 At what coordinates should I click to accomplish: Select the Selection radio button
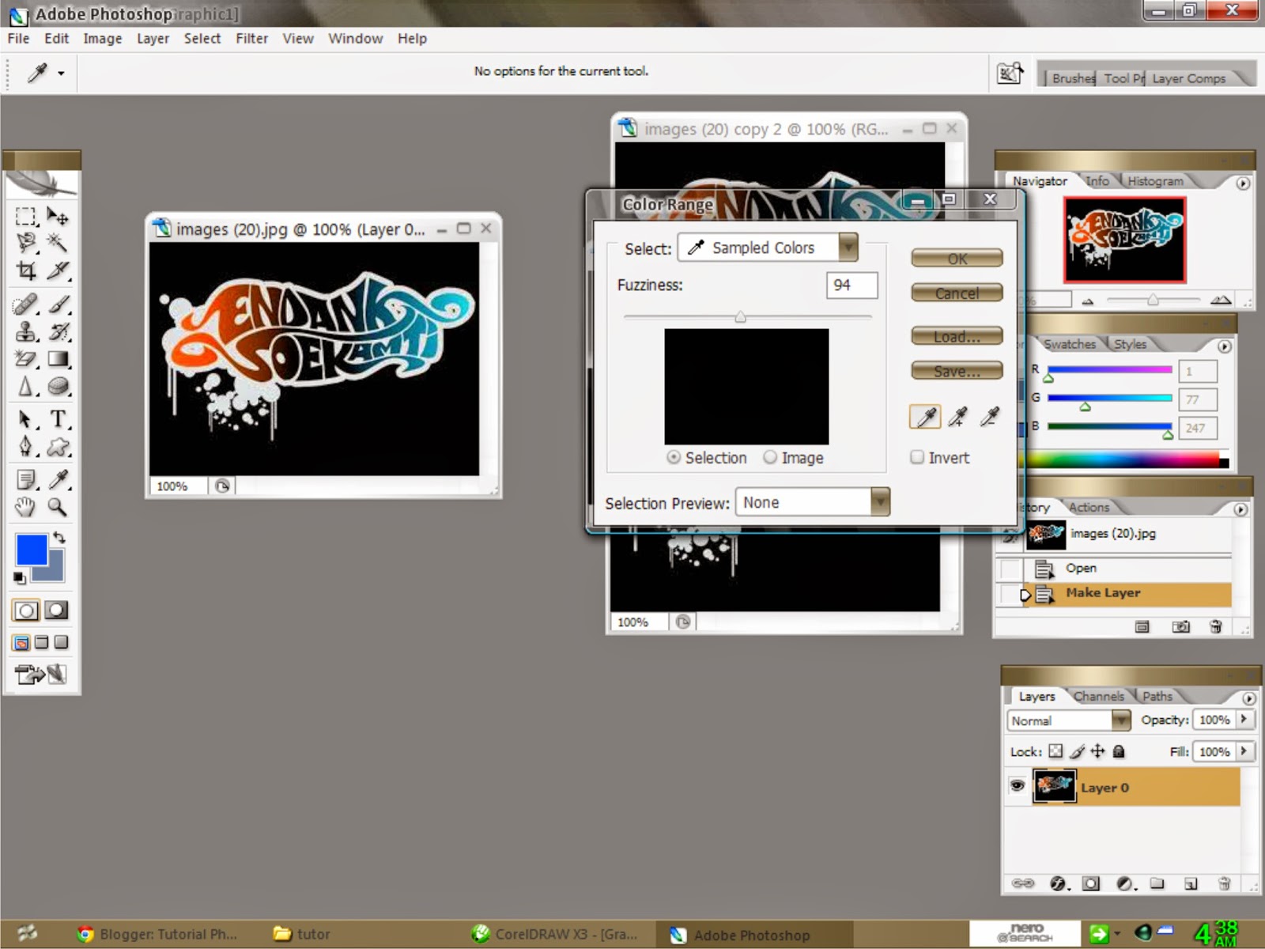(674, 457)
